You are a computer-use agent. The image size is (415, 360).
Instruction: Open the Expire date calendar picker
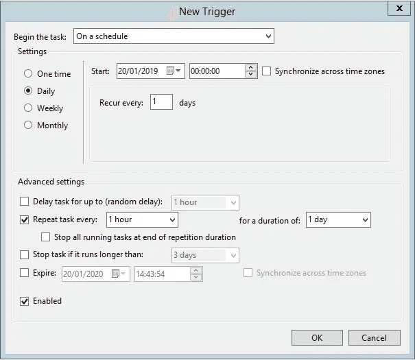click(x=119, y=274)
